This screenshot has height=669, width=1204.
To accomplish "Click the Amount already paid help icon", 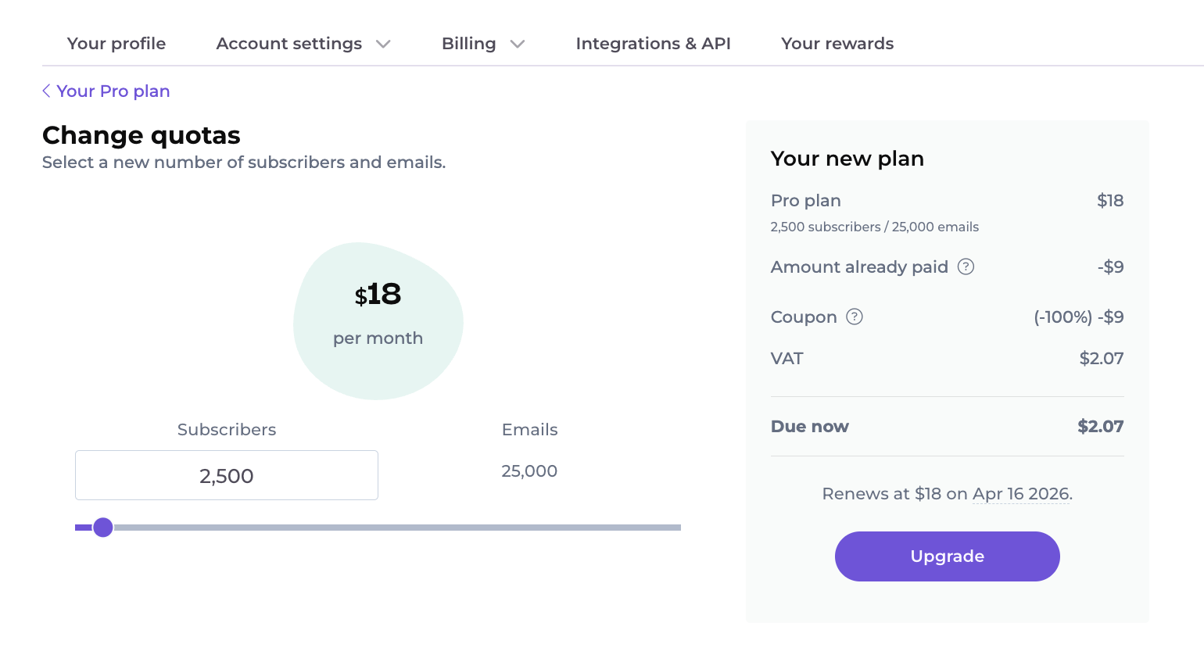I will 966,267.
